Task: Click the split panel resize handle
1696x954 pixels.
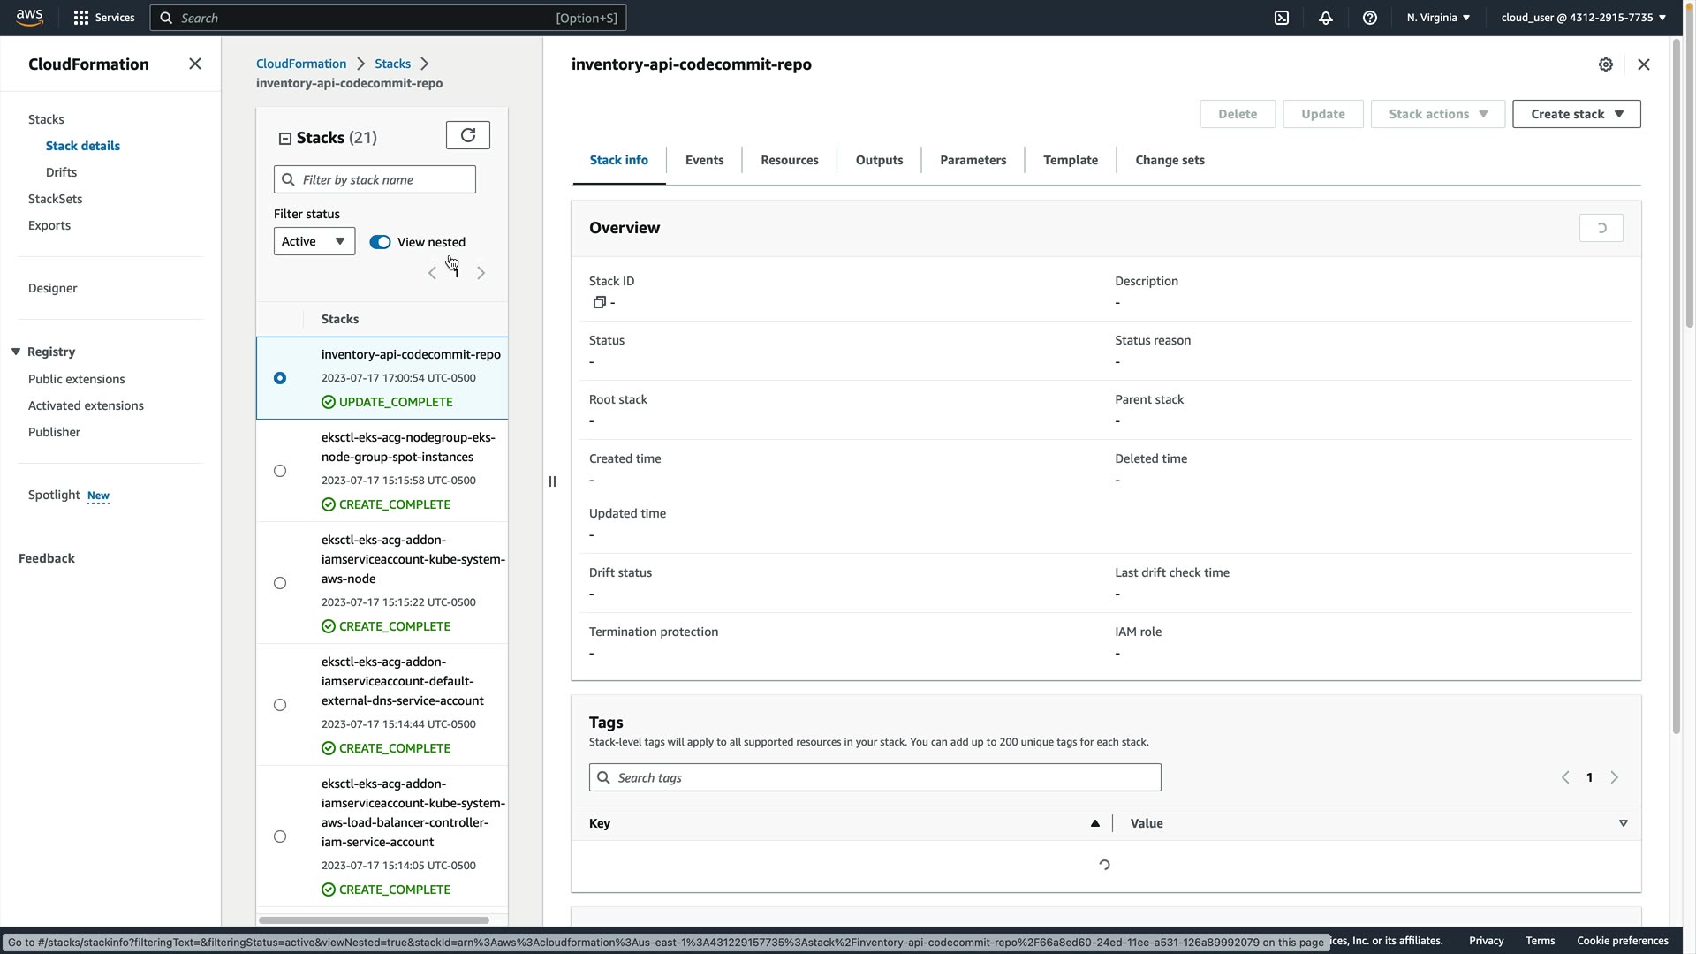Action: pyautogui.click(x=552, y=481)
